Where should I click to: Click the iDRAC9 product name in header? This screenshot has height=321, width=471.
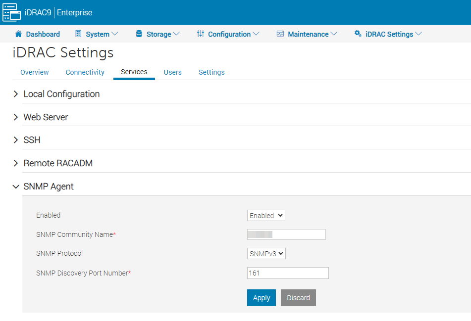click(x=38, y=12)
